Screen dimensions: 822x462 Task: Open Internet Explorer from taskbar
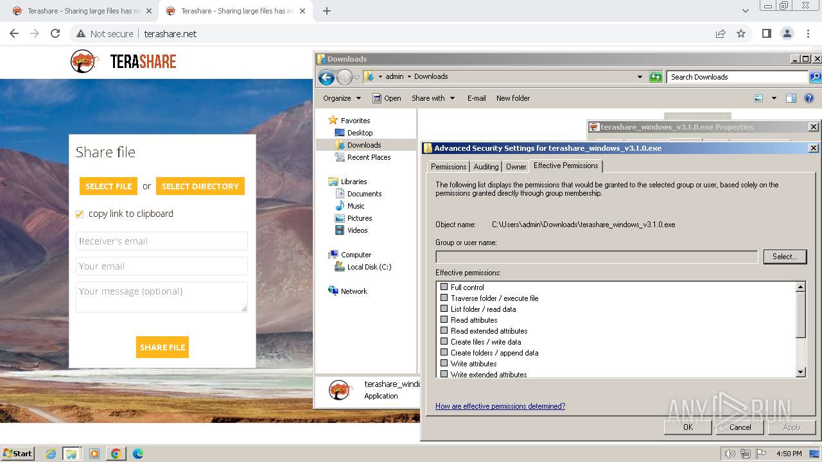click(51, 454)
